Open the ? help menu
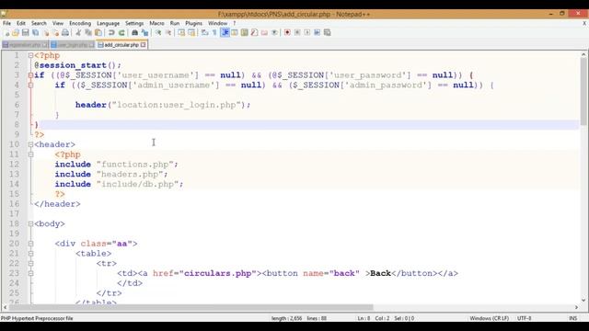 pyautogui.click(x=235, y=23)
